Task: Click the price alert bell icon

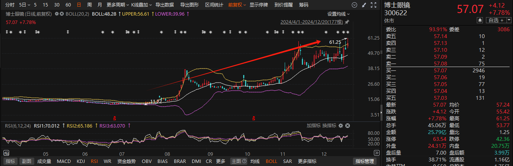Action: (x=479, y=20)
